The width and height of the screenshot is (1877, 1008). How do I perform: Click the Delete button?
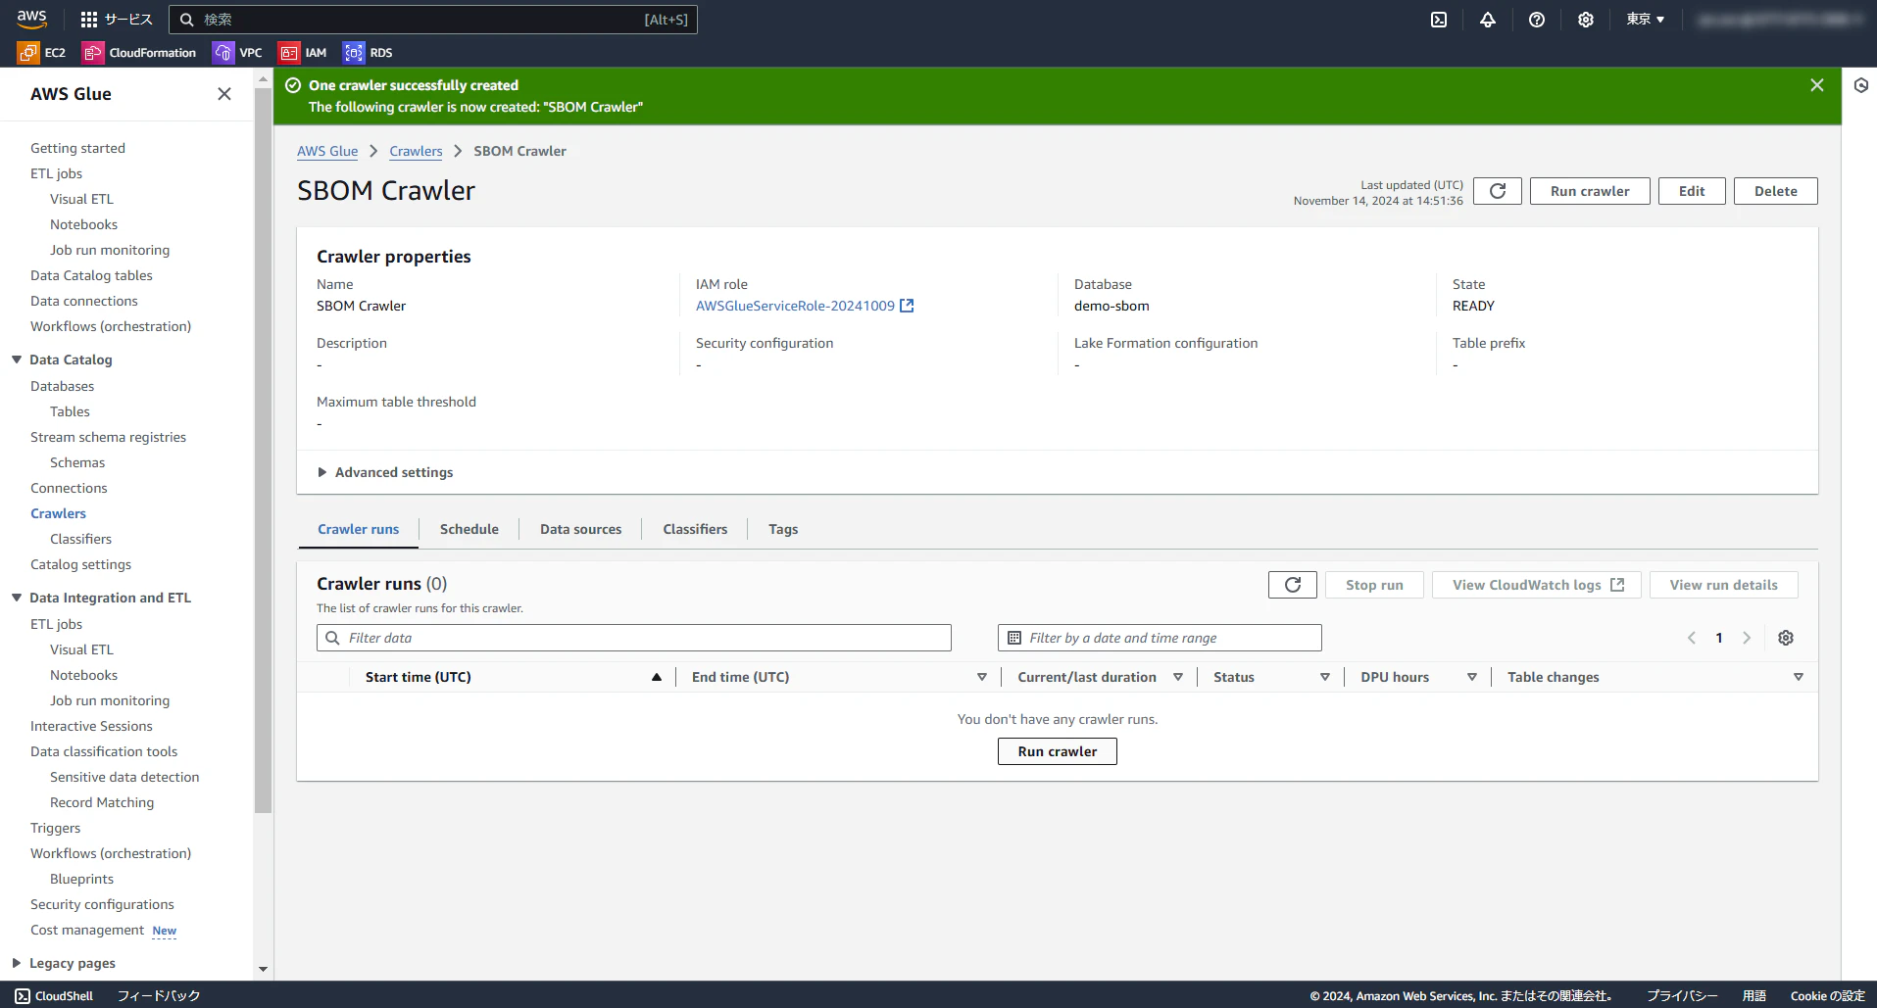point(1776,191)
